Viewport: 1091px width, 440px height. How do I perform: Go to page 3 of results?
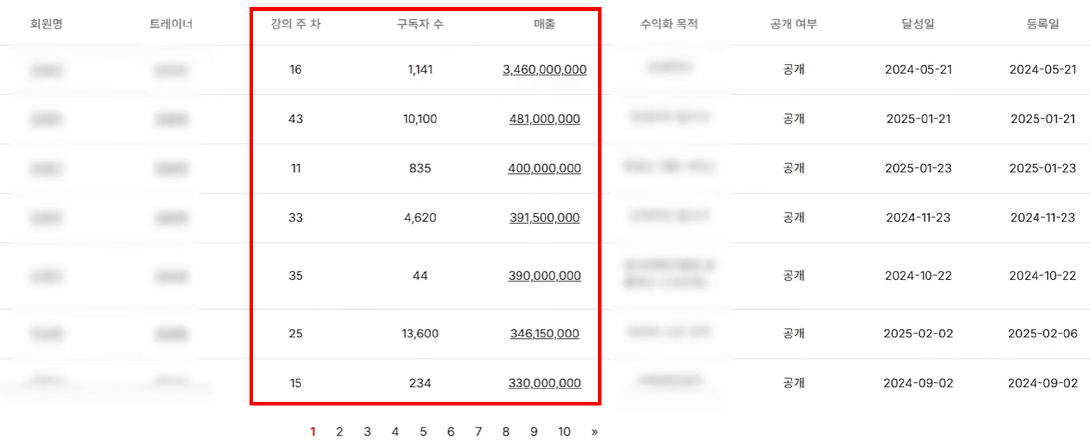(367, 432)
